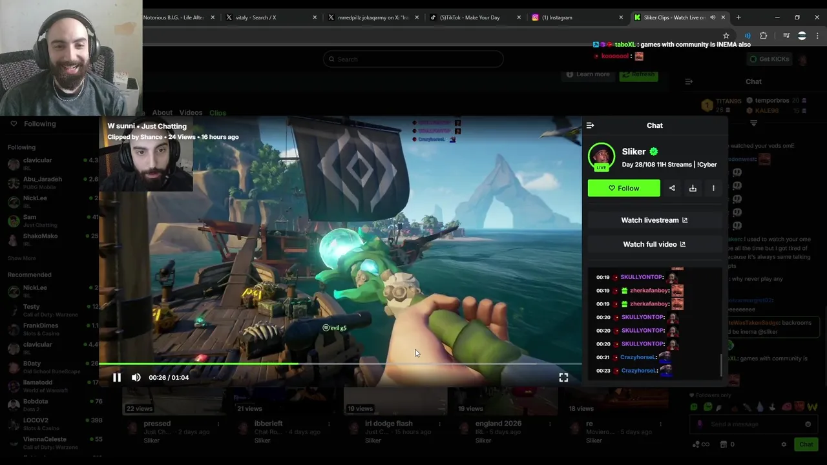Open options menu for the "pressed" clip

(x=218, y=424)
